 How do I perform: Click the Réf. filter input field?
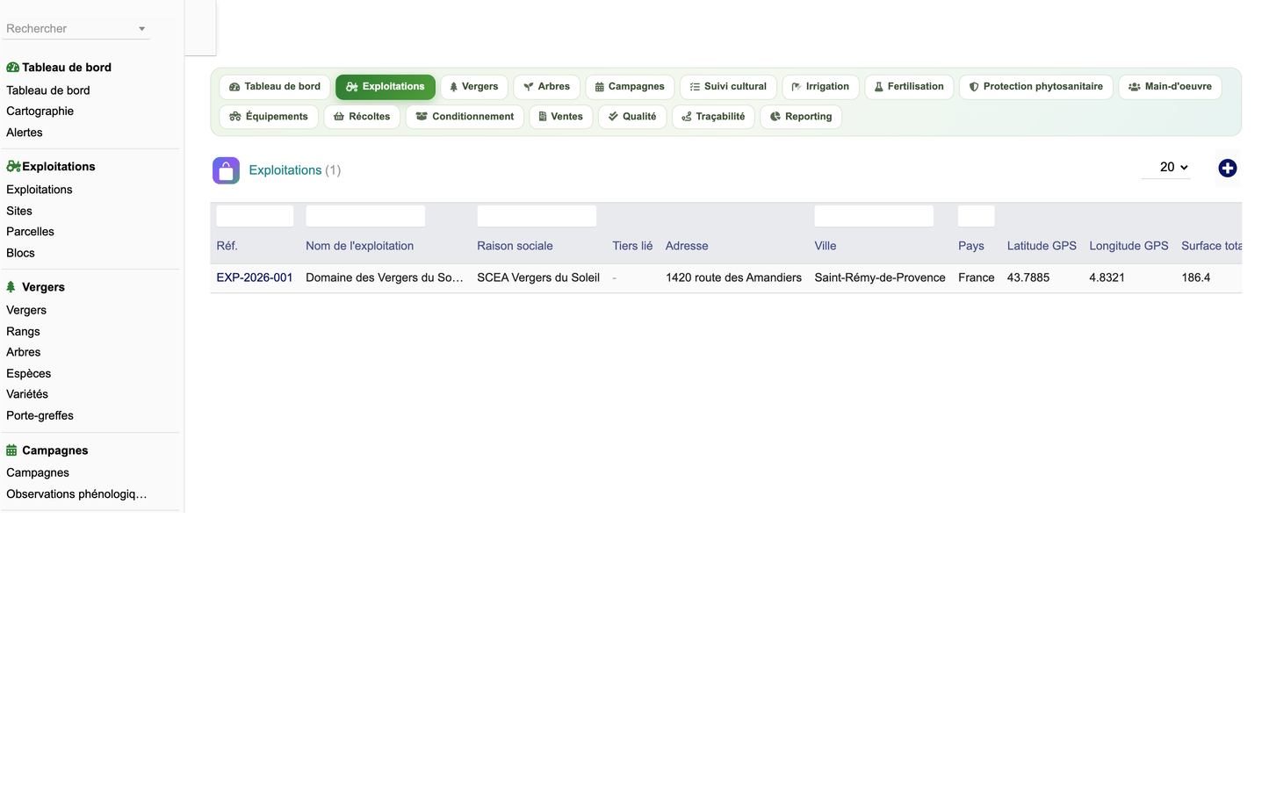[255, 216]
